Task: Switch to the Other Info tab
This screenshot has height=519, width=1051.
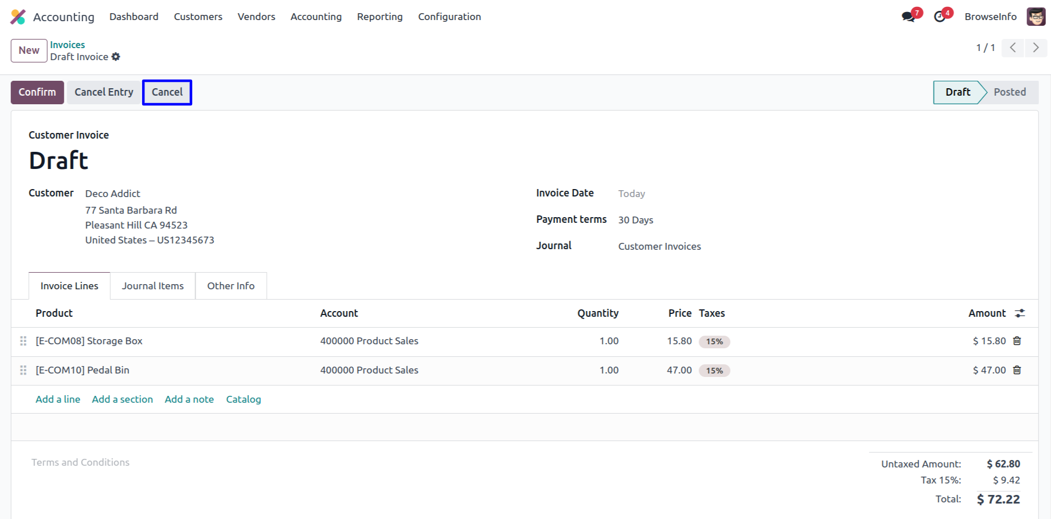Action: click(x=230, y=286)
